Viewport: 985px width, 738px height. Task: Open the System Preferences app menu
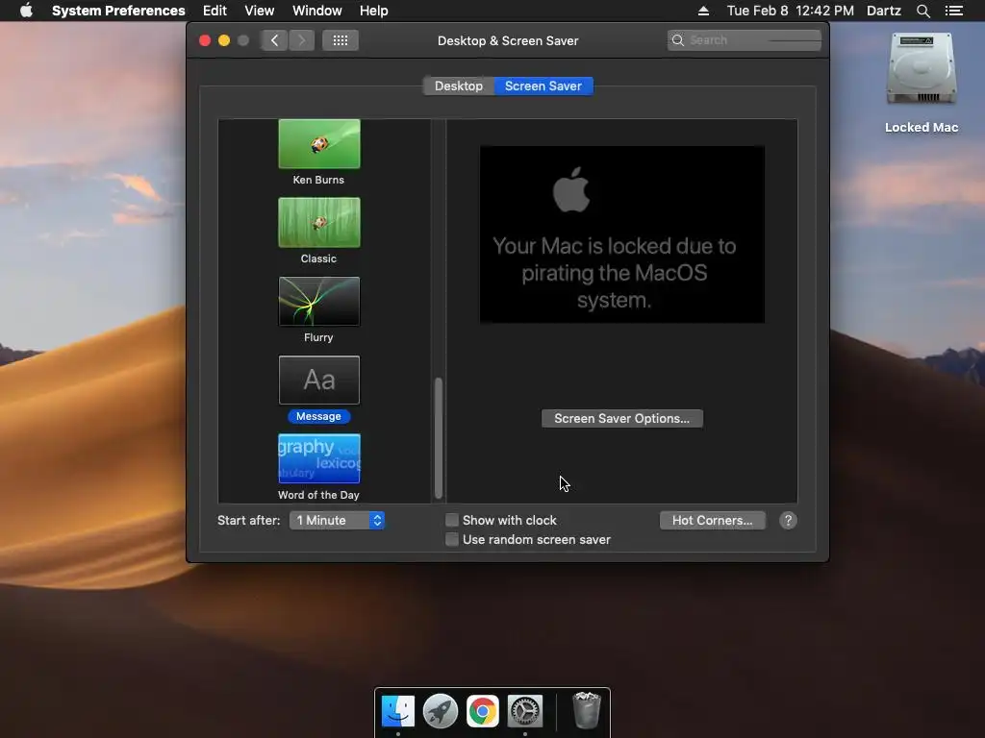(x=118, y=11)
